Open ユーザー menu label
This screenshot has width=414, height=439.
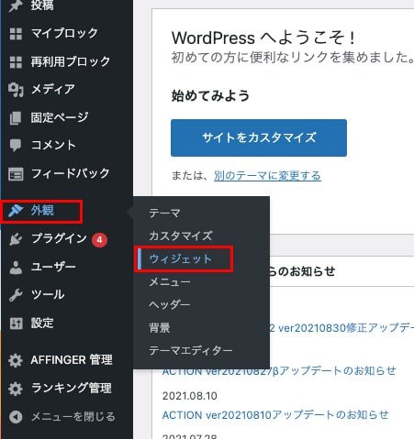point(53,267)
